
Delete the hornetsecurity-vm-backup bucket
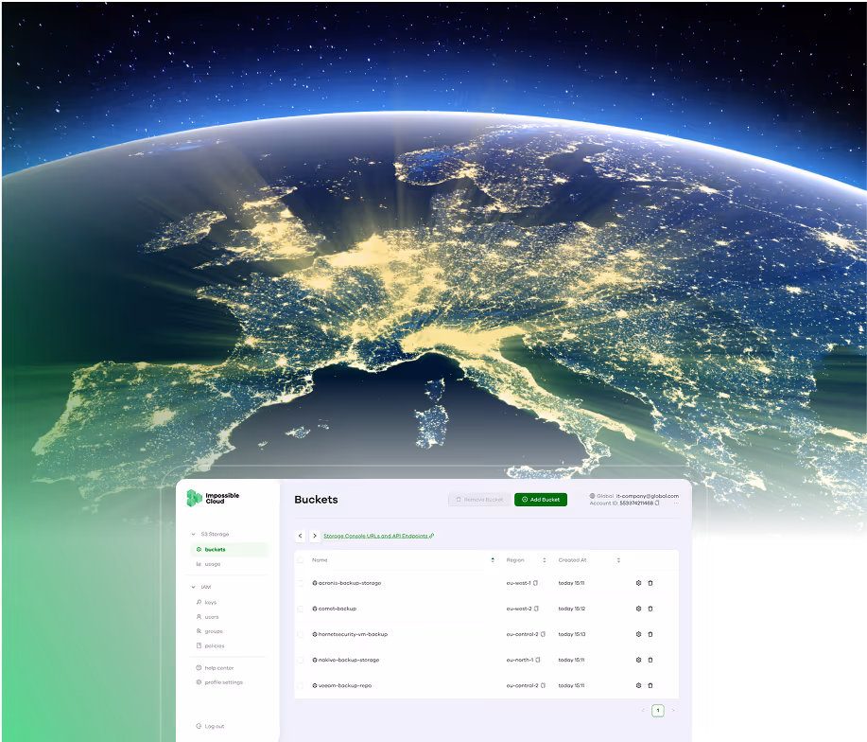coord(650,634)
